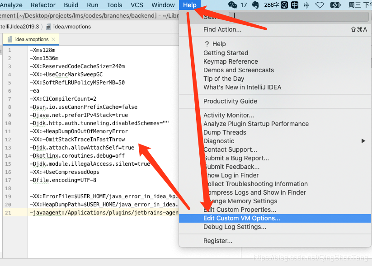Click the +HeapDumpOnOutOfMemoryError line
Viewport: 372px width, 266px height.
click(x=79, y=131)
